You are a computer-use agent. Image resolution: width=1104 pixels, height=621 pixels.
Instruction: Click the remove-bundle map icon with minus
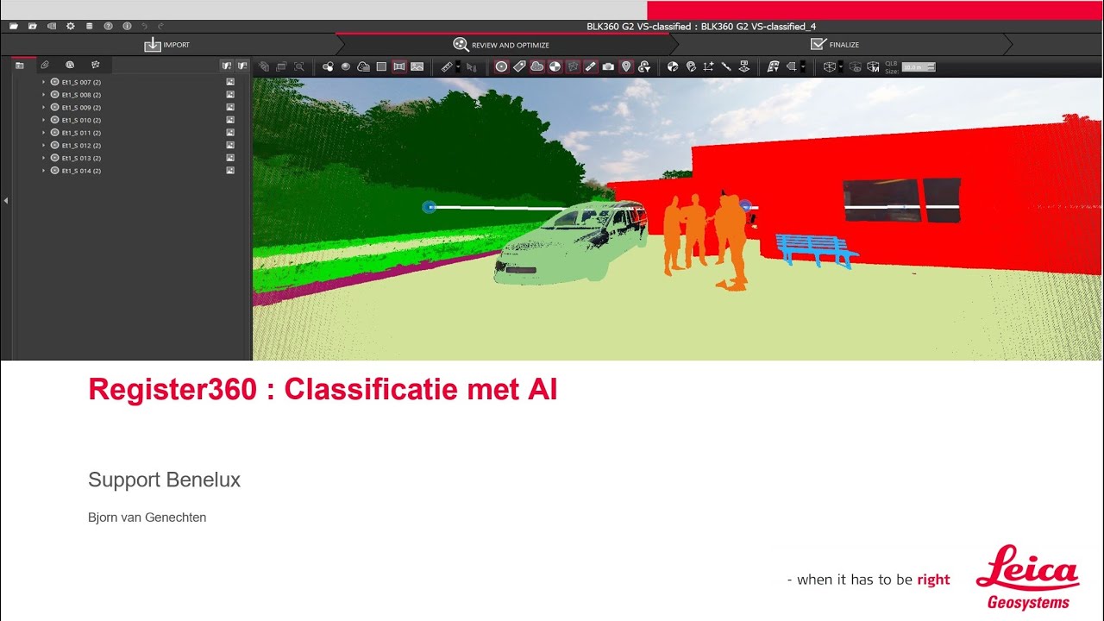[x=242, y=66]
